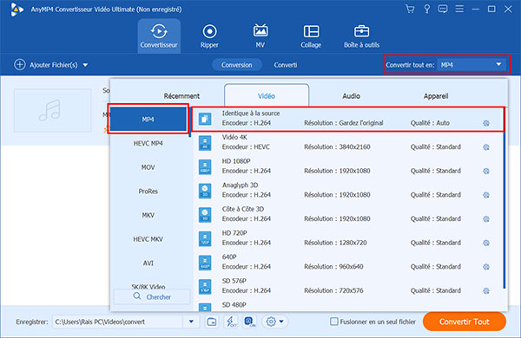
Task: Click the Vidéo 4K format icon
Action: [205, 143]
